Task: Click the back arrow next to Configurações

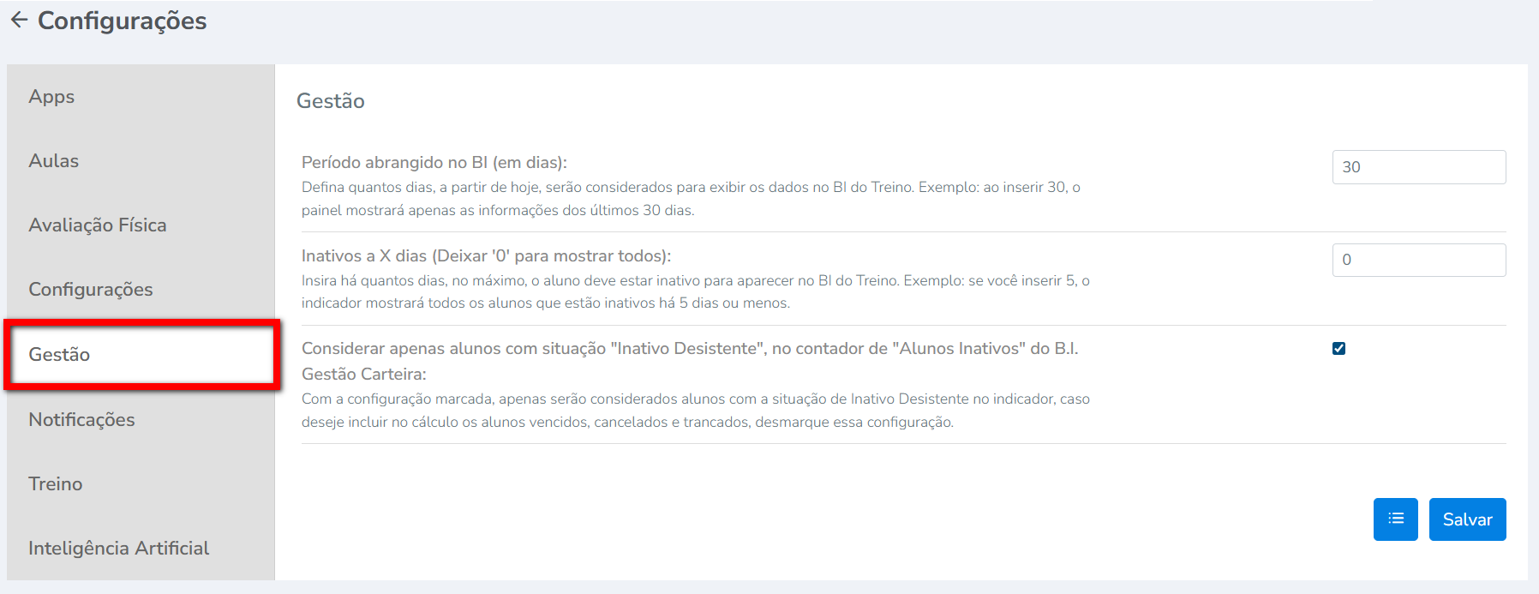Action: (19, 21)
